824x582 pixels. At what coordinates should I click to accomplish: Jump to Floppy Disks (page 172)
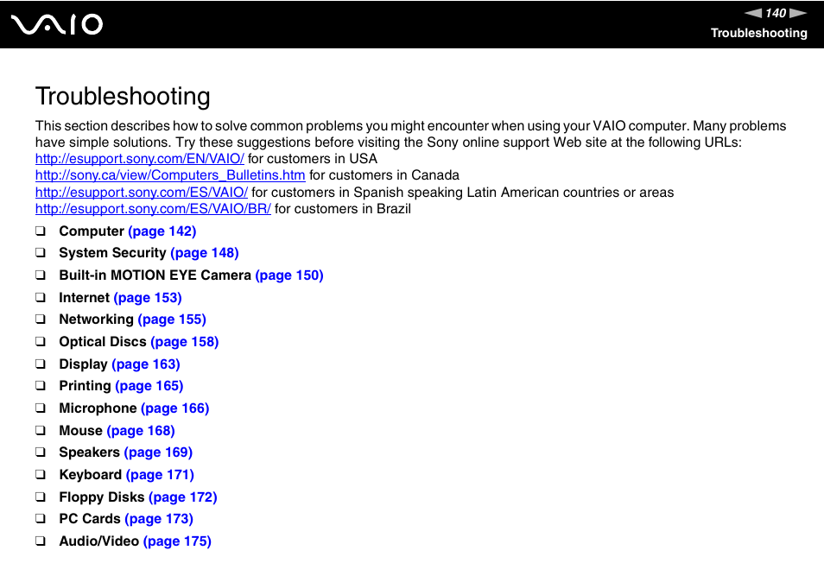click(x=183, y=497)
